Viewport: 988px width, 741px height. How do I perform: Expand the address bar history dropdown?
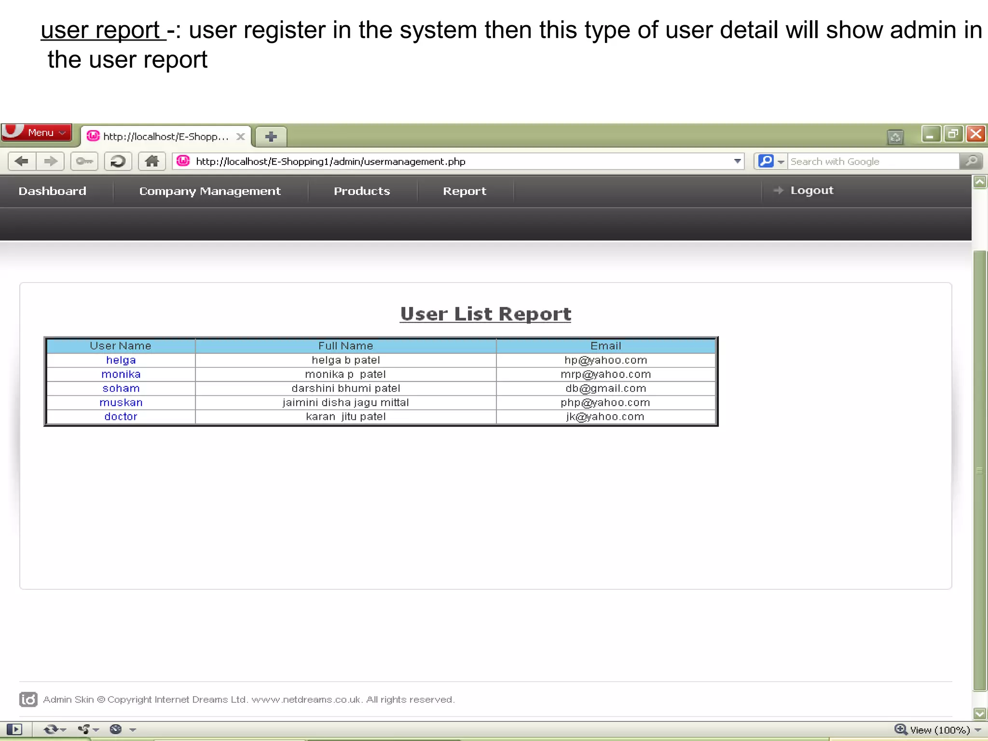pos(737,161)
